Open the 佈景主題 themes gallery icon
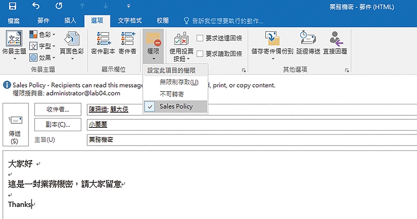 [x=14, y=38]
